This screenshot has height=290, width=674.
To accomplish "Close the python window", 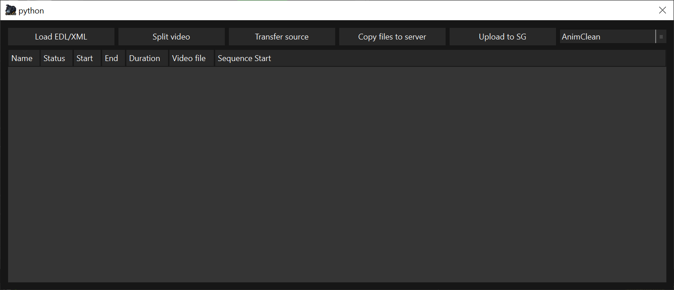I will [662, 10].
